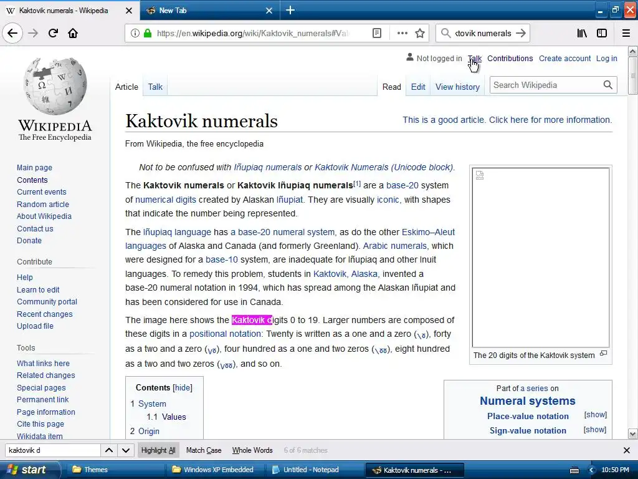Enlarge the Kaktovik digits image icon

[603, 353]
